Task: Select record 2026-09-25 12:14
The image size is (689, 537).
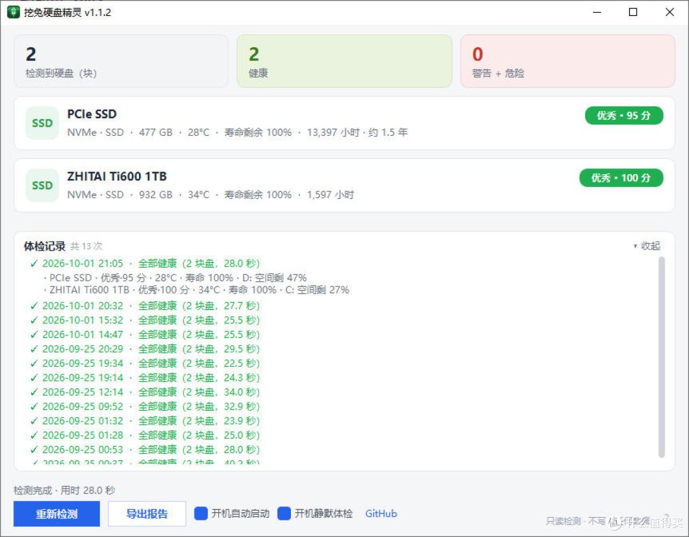Action: pyautogui.click(x=145, y=392)
